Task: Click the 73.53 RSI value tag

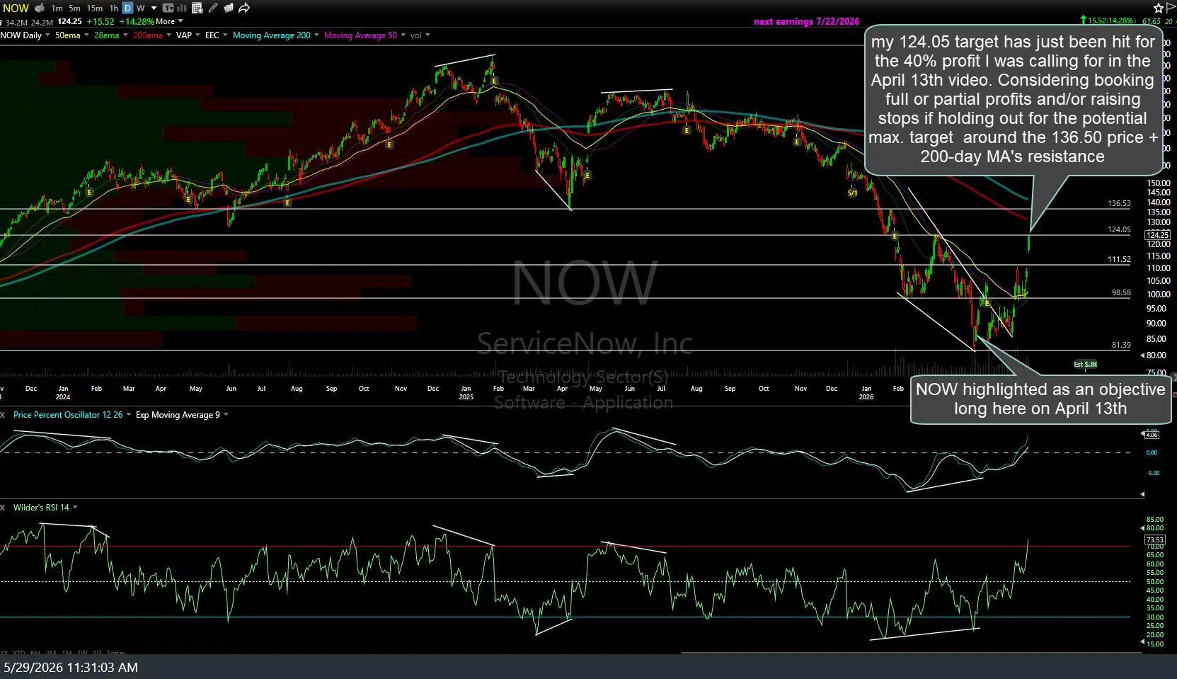Action: click(x=1155, y=540)
